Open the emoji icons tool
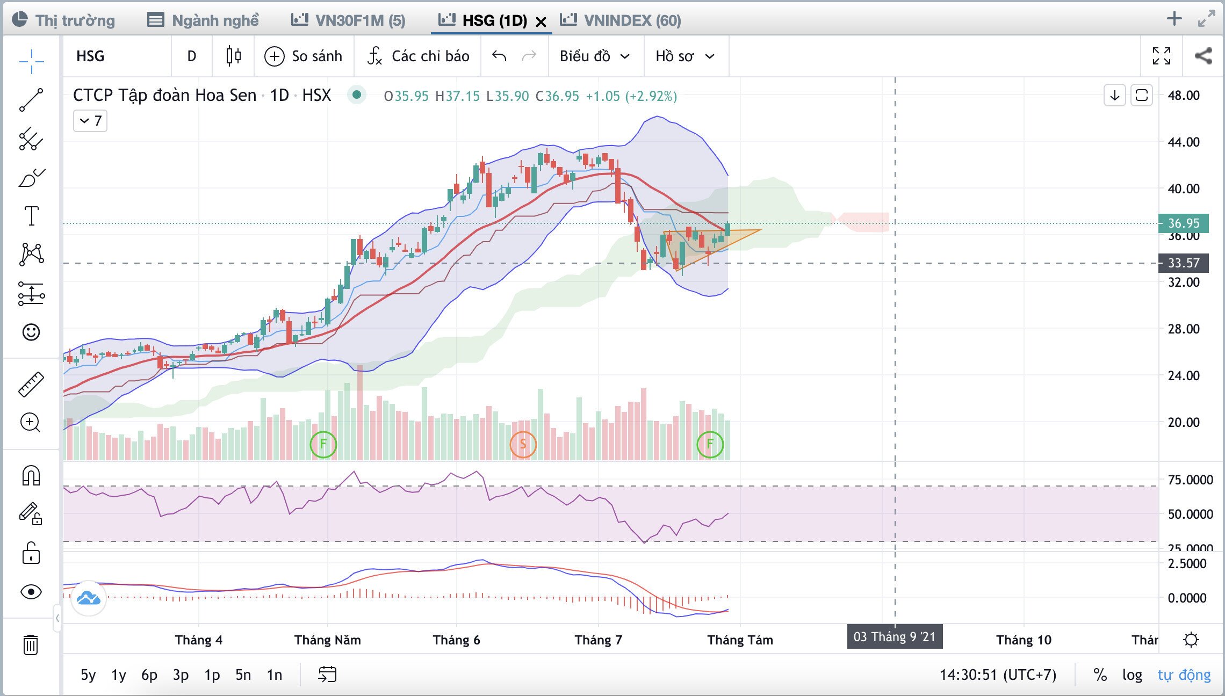The height and width of the screenshot is (696, 1225). click(31, 332)
